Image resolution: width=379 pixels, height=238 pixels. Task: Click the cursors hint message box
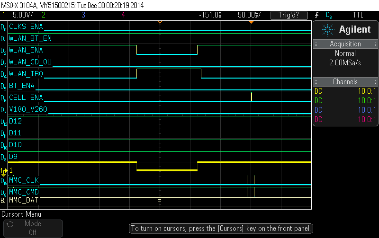221,229
